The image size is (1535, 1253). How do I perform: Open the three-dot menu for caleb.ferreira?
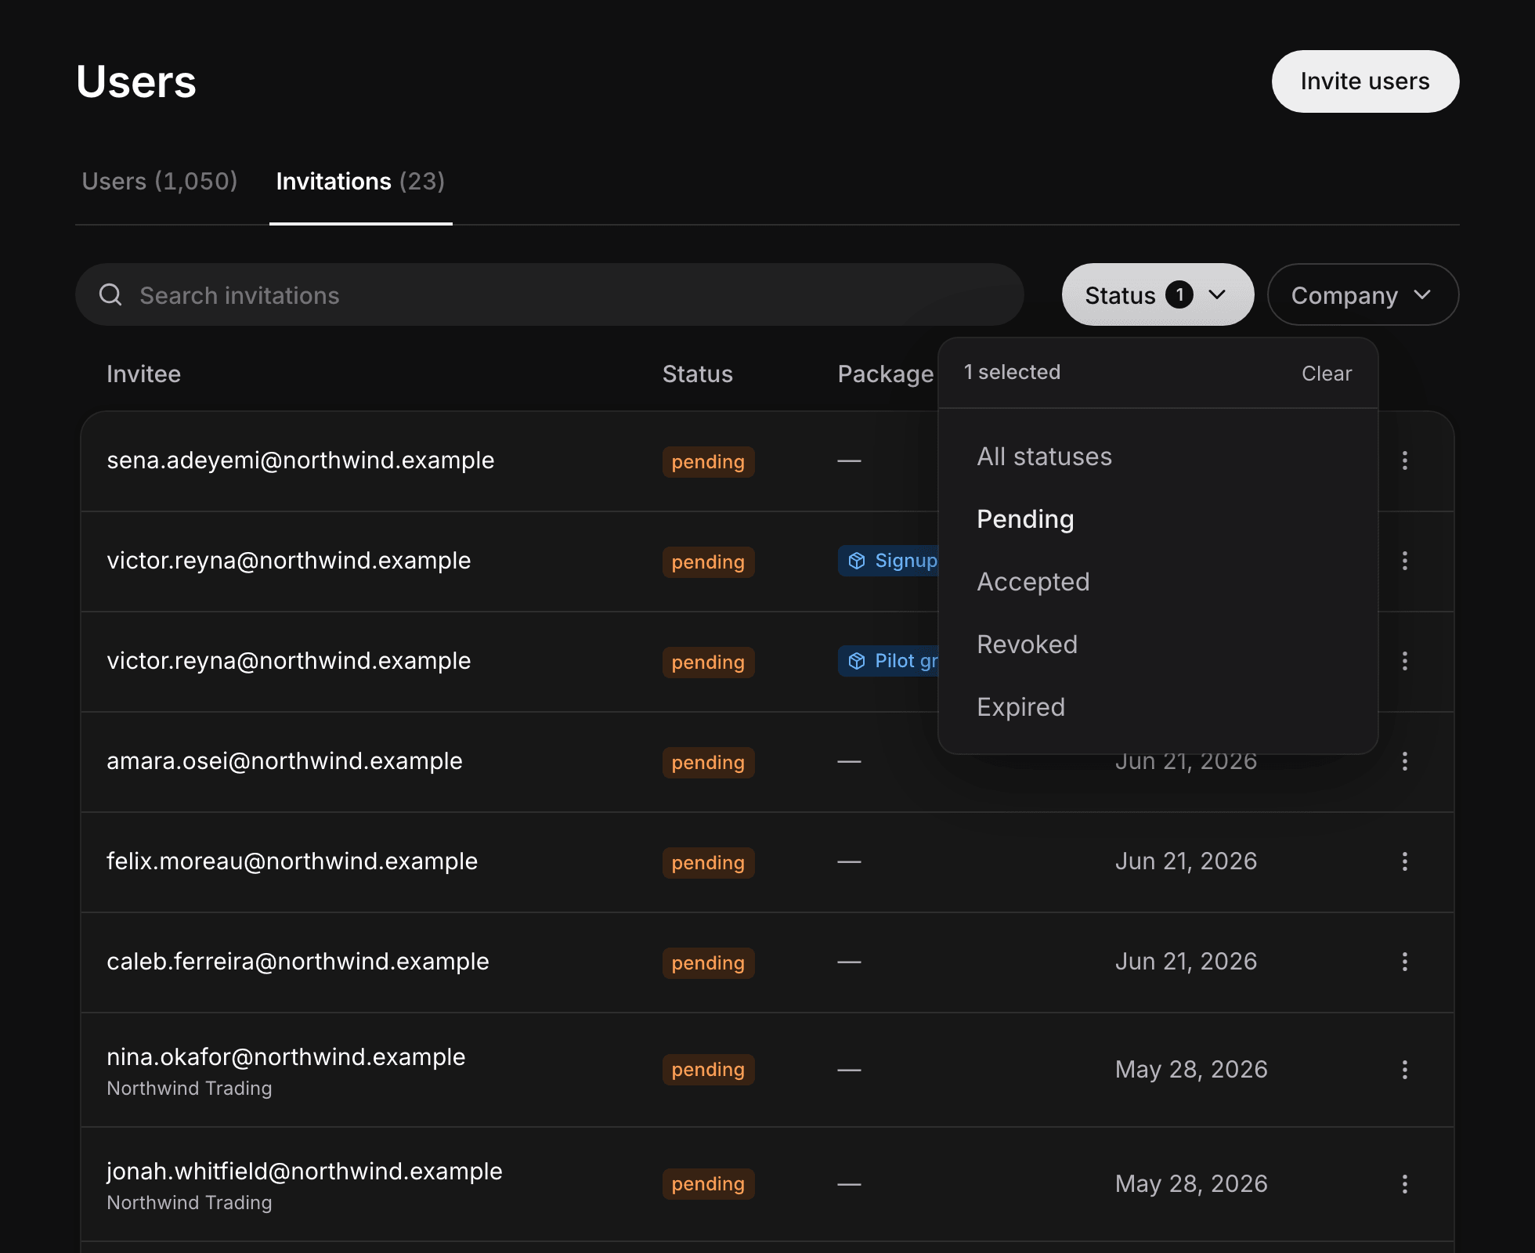click(1405, 962)
